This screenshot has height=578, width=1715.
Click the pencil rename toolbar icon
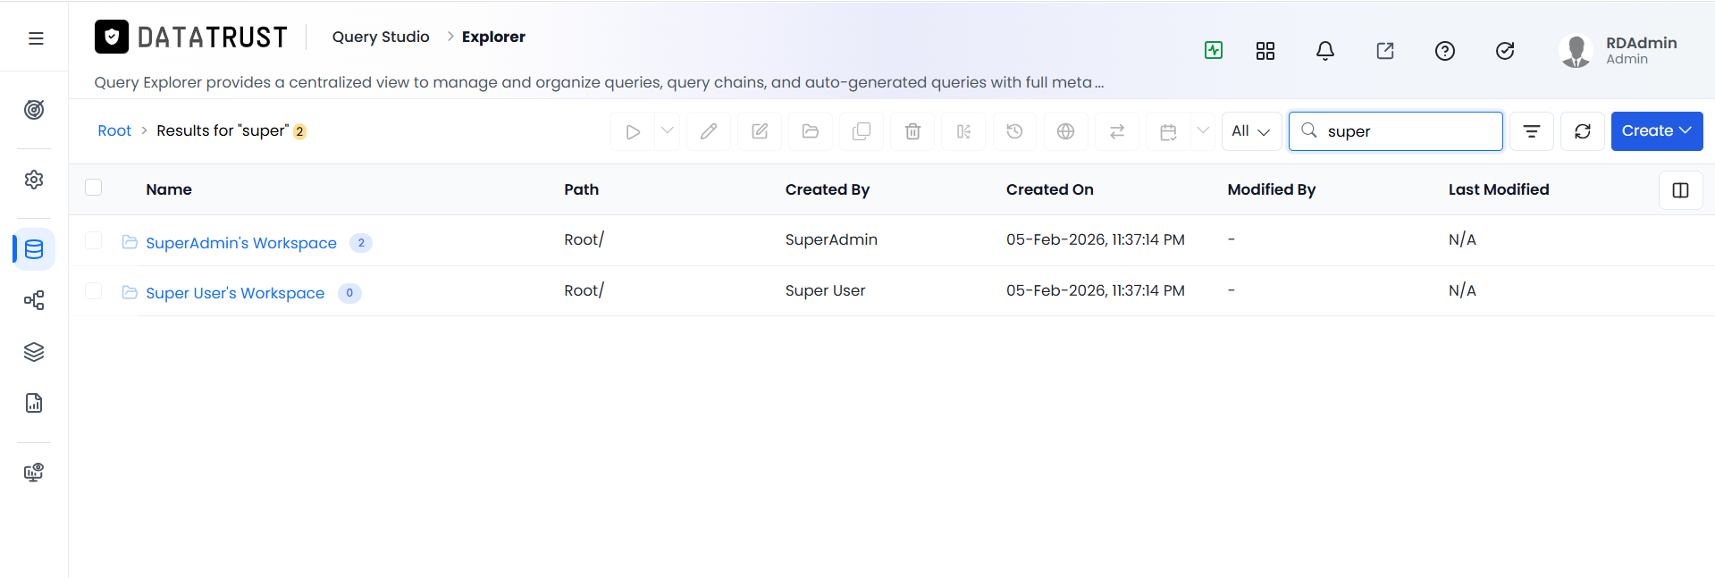[x=709, y=131]
